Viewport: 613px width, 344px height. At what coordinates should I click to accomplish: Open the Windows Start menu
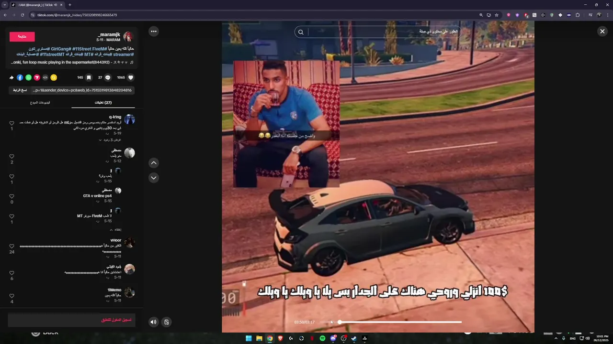click(249, 338)
